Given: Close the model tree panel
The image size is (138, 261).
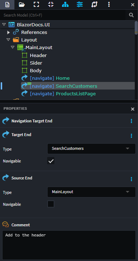Looking at the screenshot, I should pyautogui.click(x=133, y=5).
